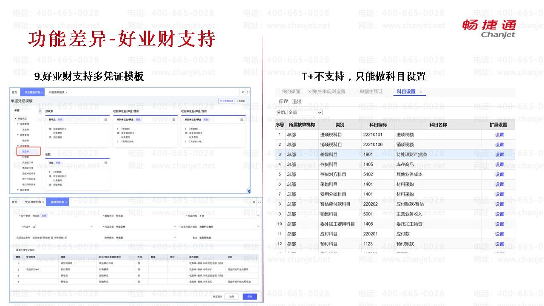This screenshot has width=544, height=306.
Task: Collapse the 单据凭证 tree node
Action: click(16, 119)
